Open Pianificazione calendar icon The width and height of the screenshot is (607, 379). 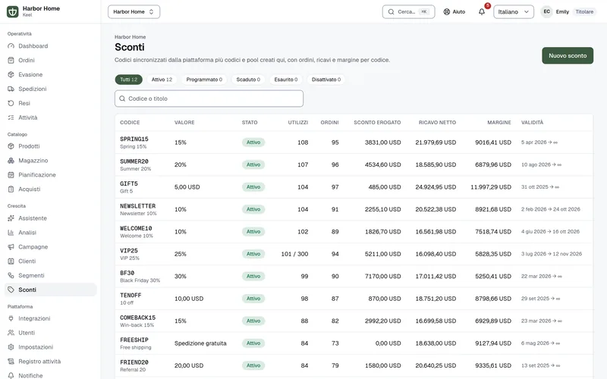11,175
